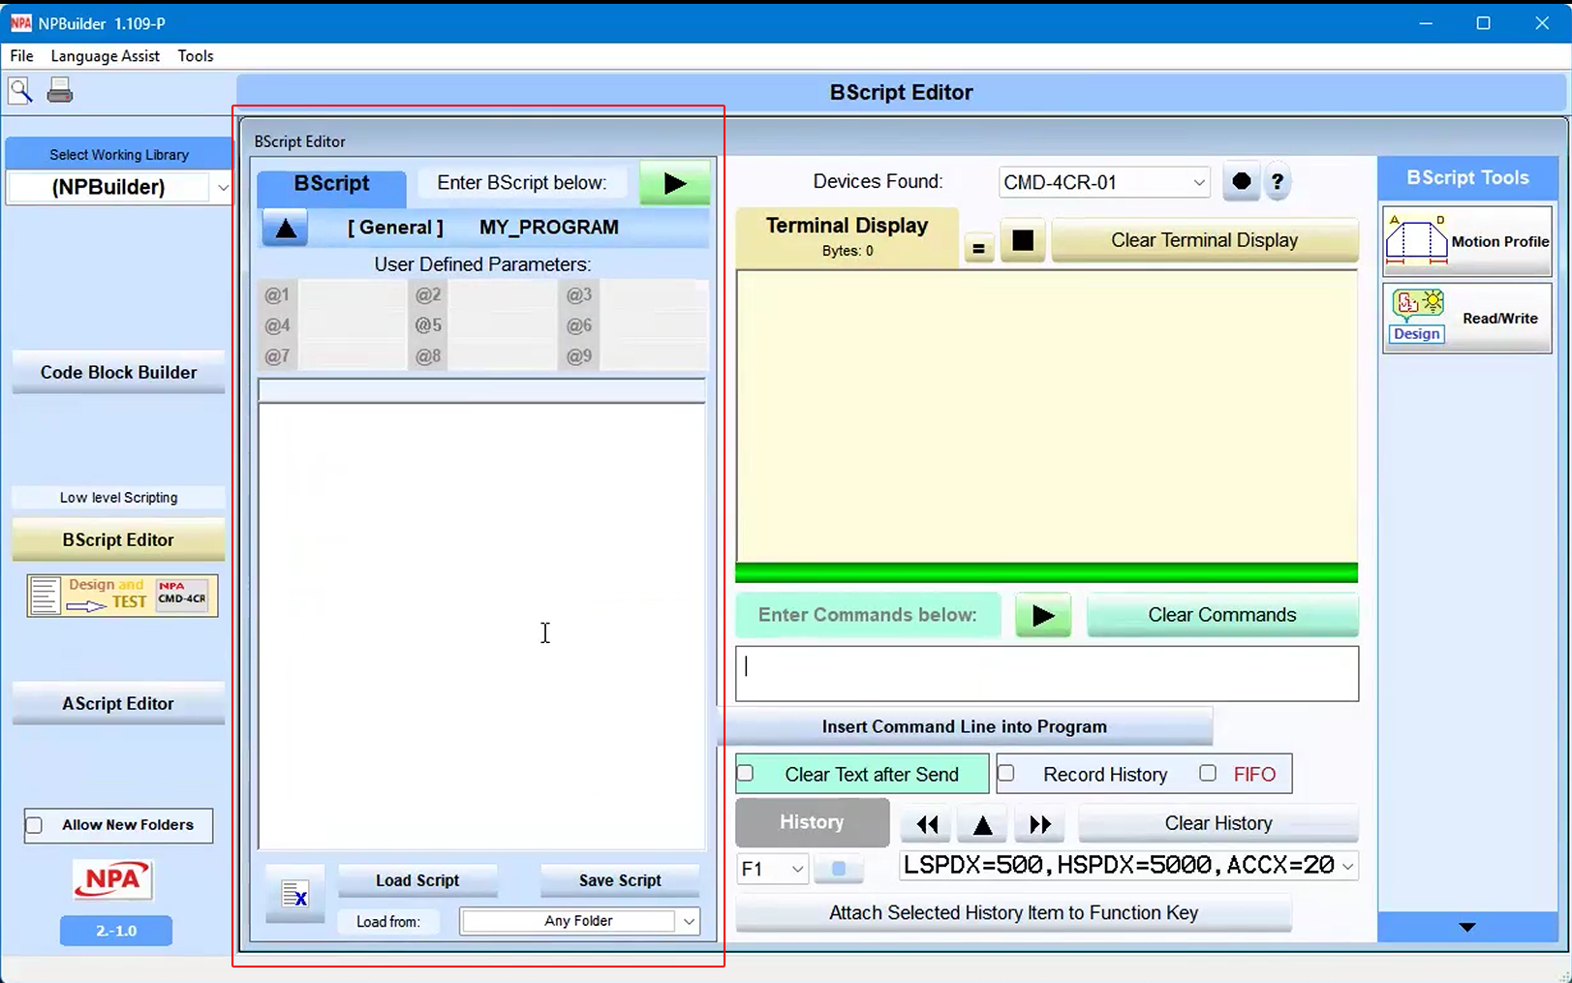Viewport: 1572px width, 983px height.
Task: Open the Read/Write Design tool
Action: [1466, 319]
